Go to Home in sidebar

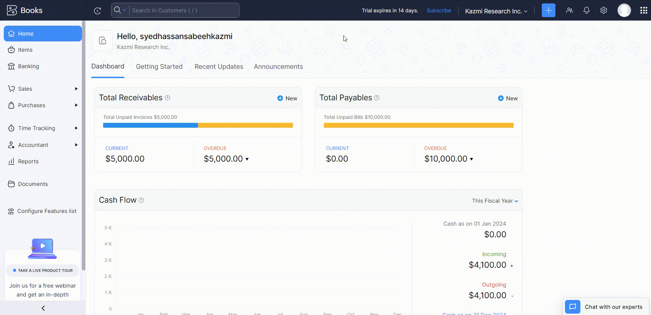[x=43, y=34]
